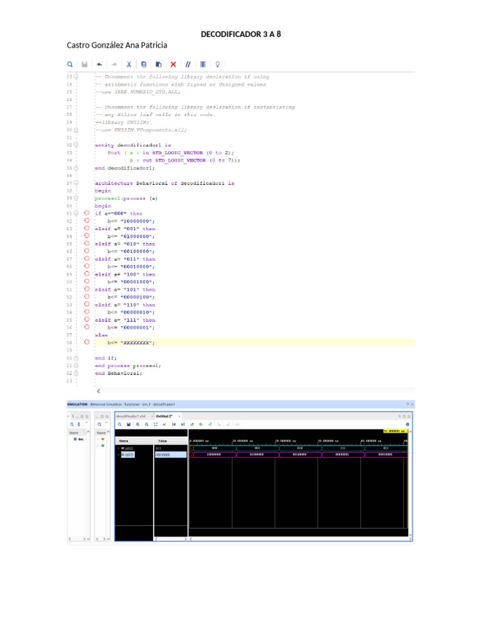The width and height of the screenshot is (482, 642).
Task: Click the Toggle Column Selection Mode icon
Action: pos(202,64)
